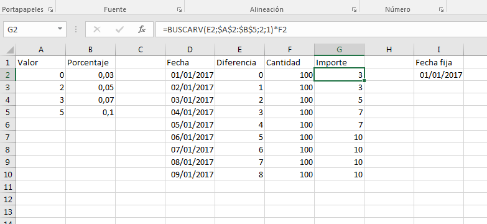Select row 2 header

pyautogui.click(x=7, y=75)
